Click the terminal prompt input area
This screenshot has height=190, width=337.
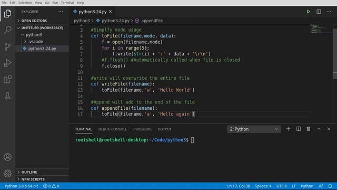192,140
